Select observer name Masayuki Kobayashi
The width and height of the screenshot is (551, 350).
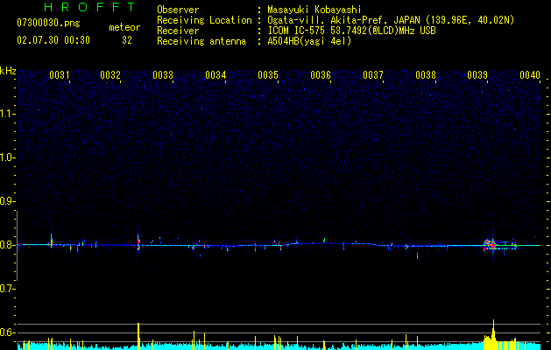[314, 10]
